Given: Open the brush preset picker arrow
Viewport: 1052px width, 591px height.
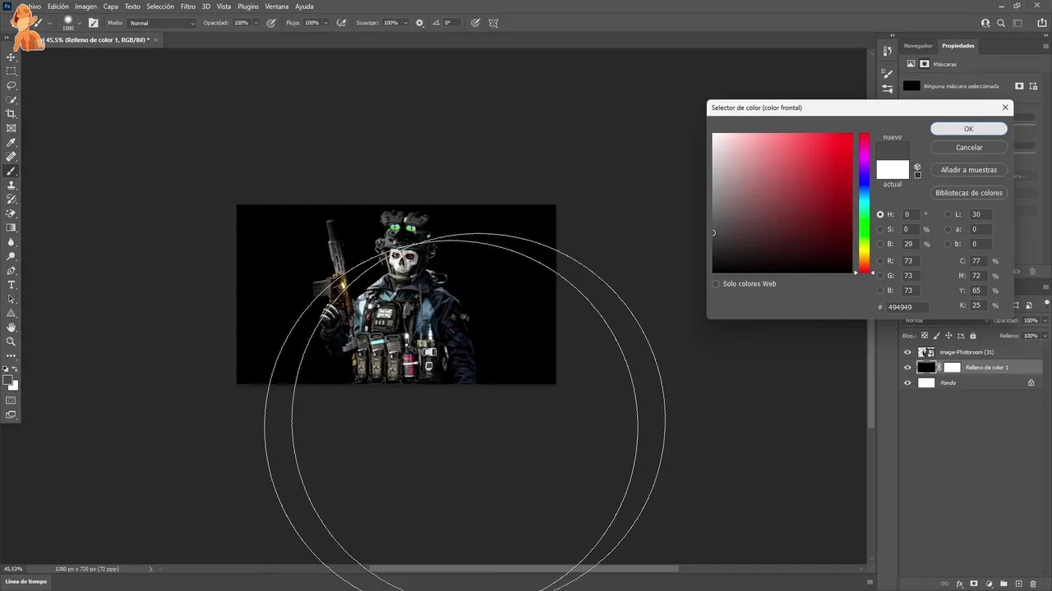Looking at the screenshot, I should tap(79, 23).
